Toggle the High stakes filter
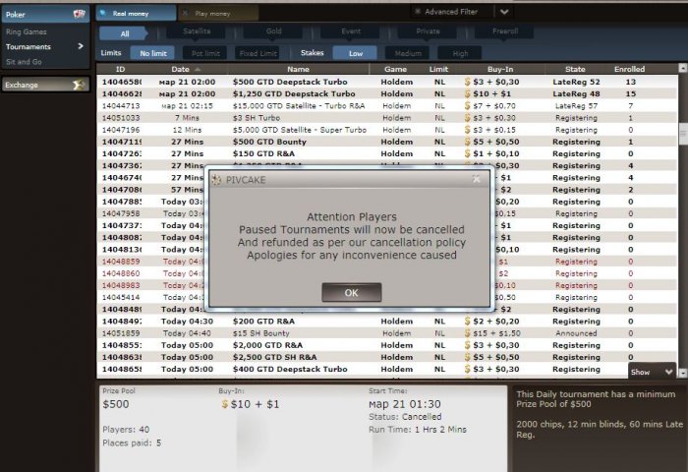The width and height of the screenshot is (688, 472). [x=460, y=53]
